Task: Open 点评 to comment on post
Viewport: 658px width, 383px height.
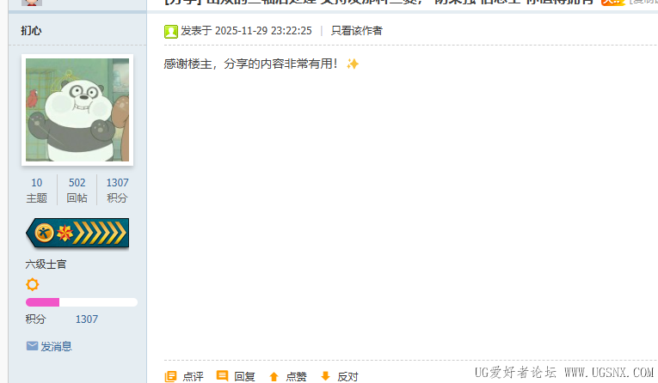Action: click(193, 377)
